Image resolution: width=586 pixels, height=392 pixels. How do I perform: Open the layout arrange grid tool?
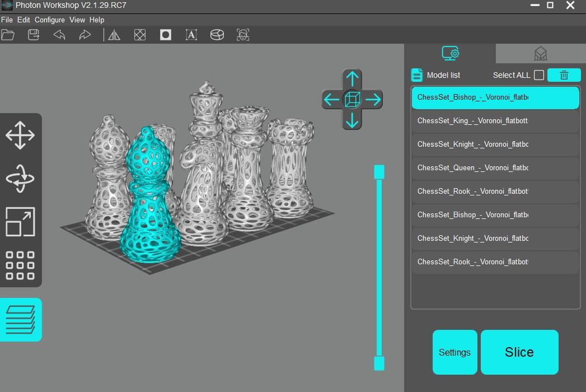pyautogui.click(x=20, y=265)
